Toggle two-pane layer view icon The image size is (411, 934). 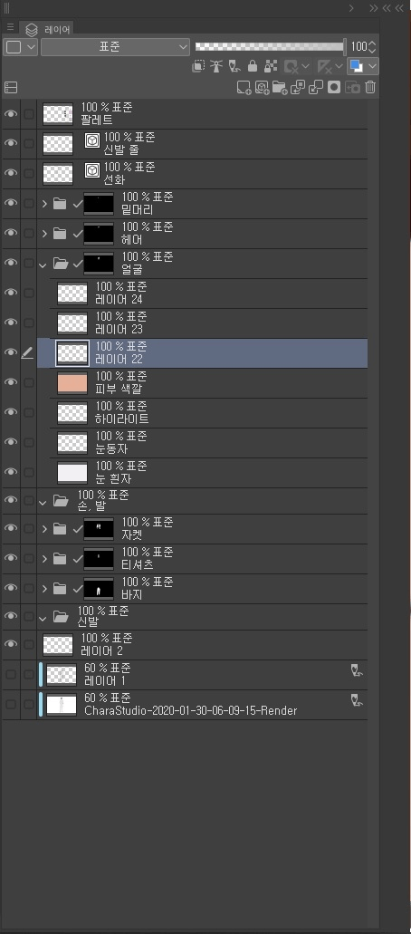[11, 88]
